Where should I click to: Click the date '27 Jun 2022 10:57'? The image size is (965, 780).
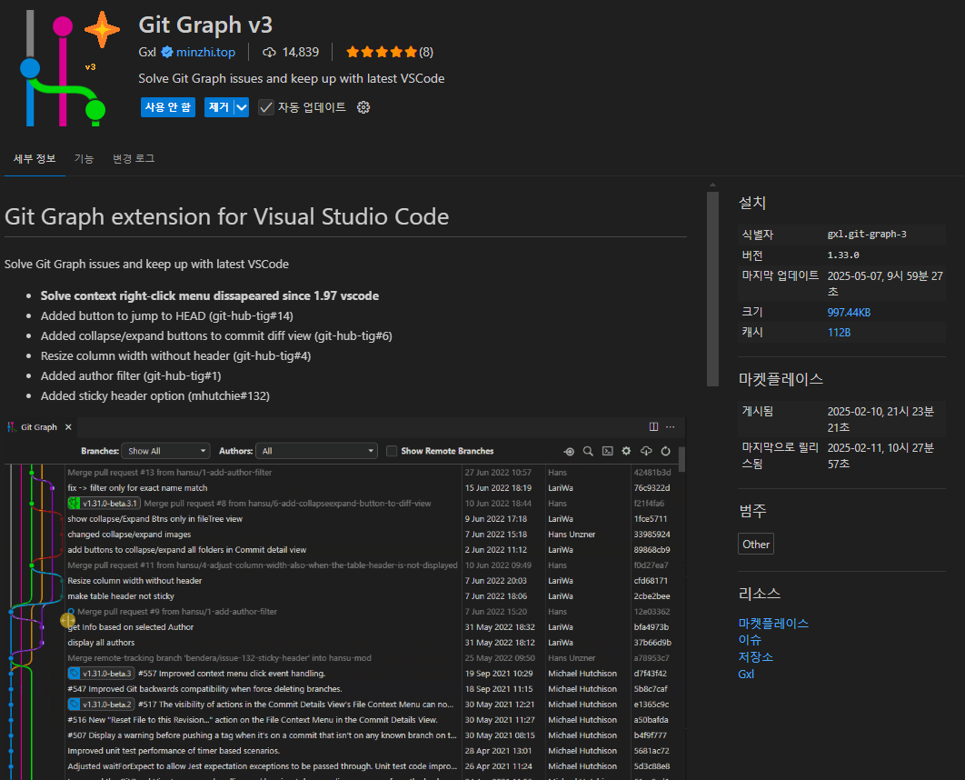pyautogui.click(x=498, y=473)
